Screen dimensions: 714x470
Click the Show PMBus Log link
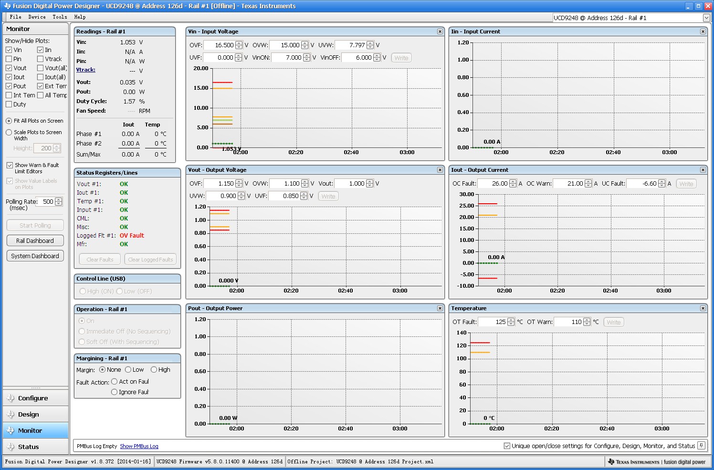[x=139, y=446]
